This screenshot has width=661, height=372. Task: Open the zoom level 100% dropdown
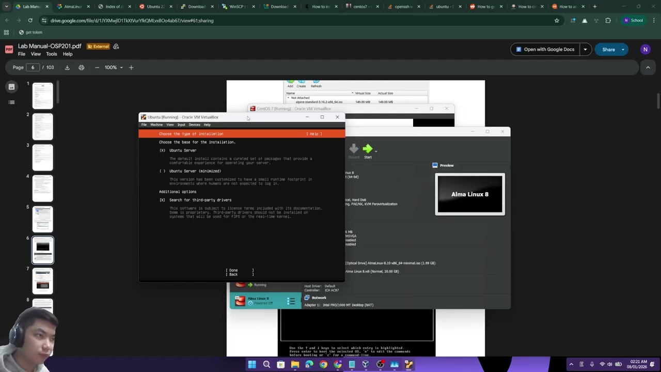coord(114,67)
